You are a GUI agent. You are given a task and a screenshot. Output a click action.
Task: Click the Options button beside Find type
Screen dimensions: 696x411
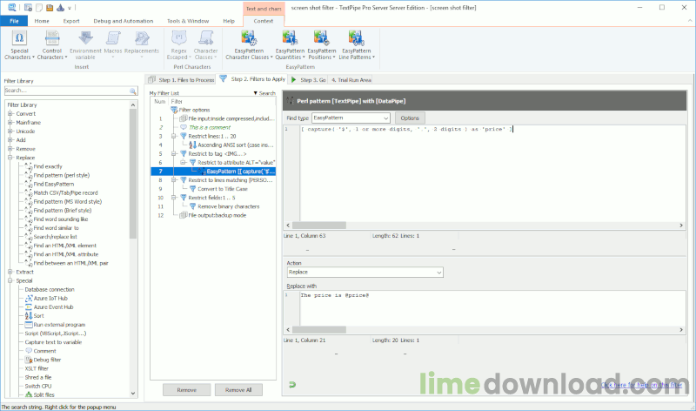tap(410, 118)
